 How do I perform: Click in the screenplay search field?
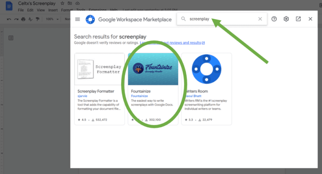click(x=222, y=19)
